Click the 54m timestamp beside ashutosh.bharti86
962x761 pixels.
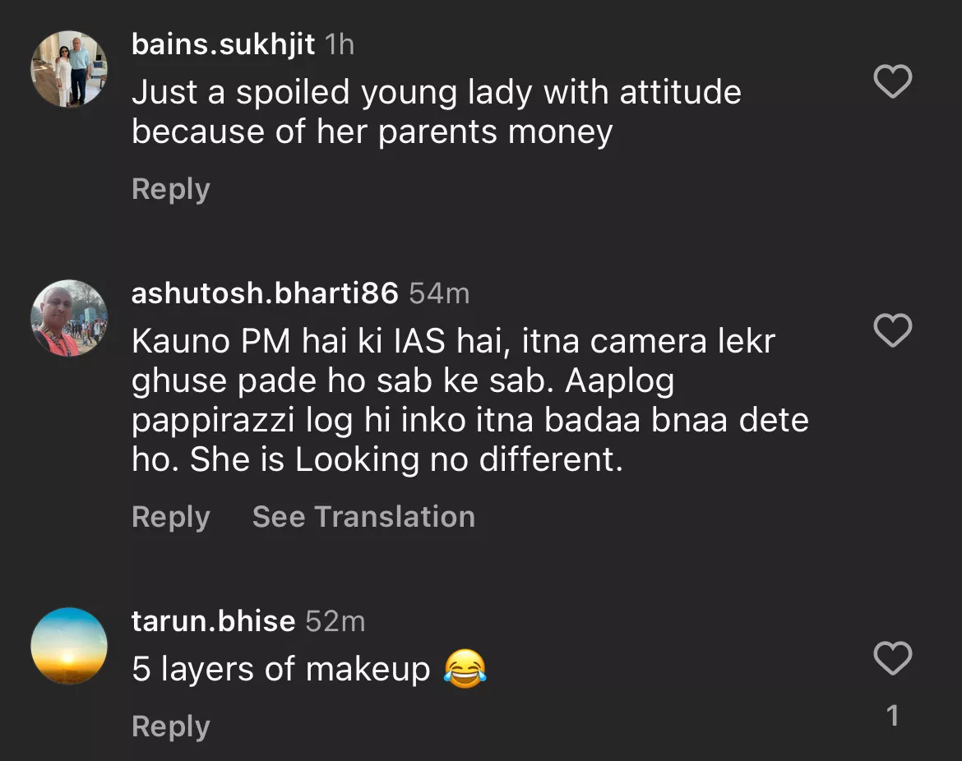point(439,293)
